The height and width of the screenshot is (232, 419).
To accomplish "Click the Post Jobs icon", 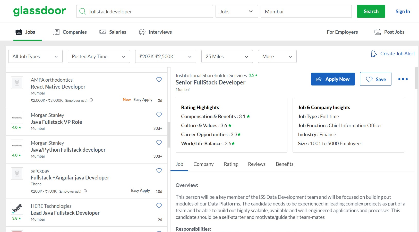I will point(378,32).
